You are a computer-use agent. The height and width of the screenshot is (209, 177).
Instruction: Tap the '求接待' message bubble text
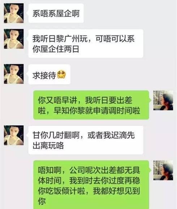coord(44,75)
